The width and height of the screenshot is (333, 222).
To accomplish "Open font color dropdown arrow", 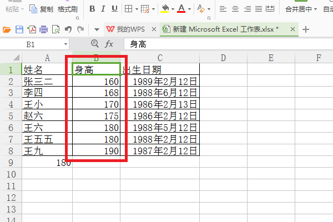I will pos(189,9).
